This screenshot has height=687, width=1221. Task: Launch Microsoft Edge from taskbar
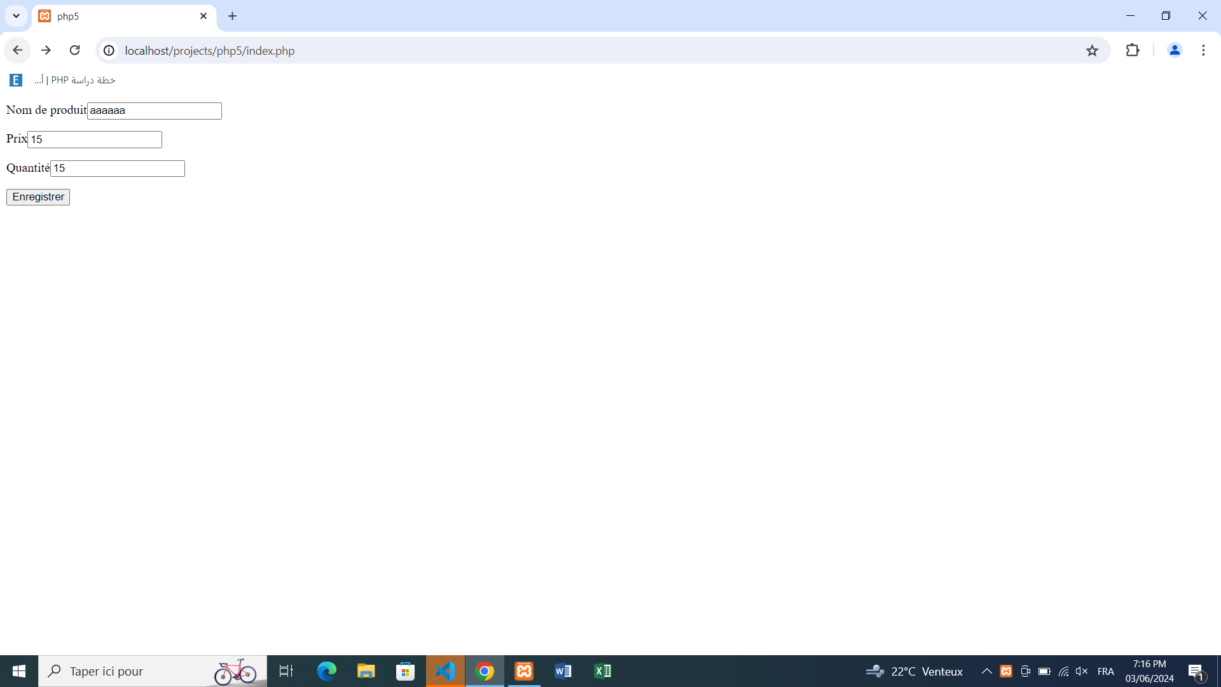tap(326, 671)
